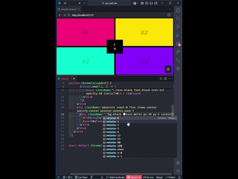Viewport: 238px width, 179px height.
Task: Go forward in editor navigation history
Action: (x=84, y=3)
